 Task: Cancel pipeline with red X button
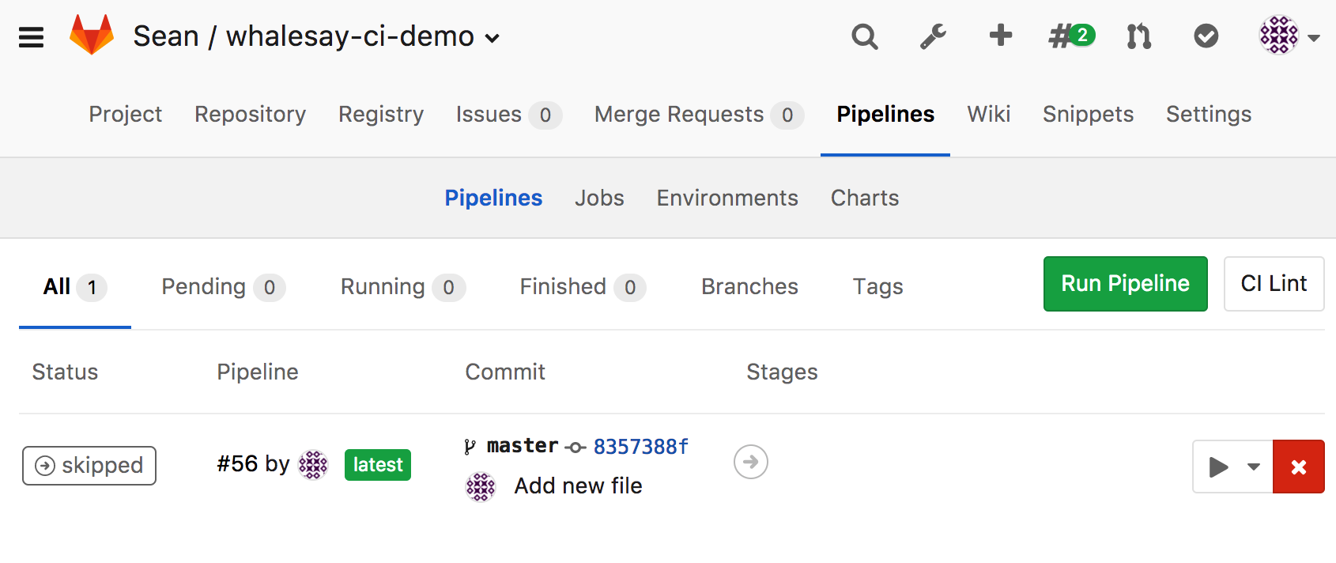[x=1299, y=467]
